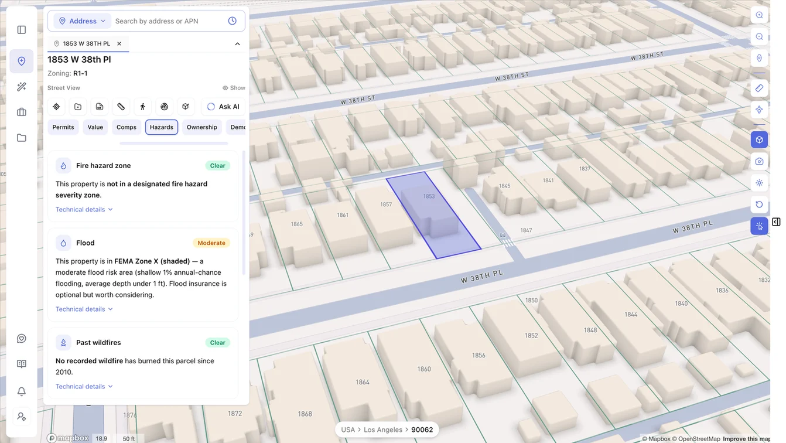Switch to the Value tab
Viewport: 786px width, 443px height.
[95, 127]
